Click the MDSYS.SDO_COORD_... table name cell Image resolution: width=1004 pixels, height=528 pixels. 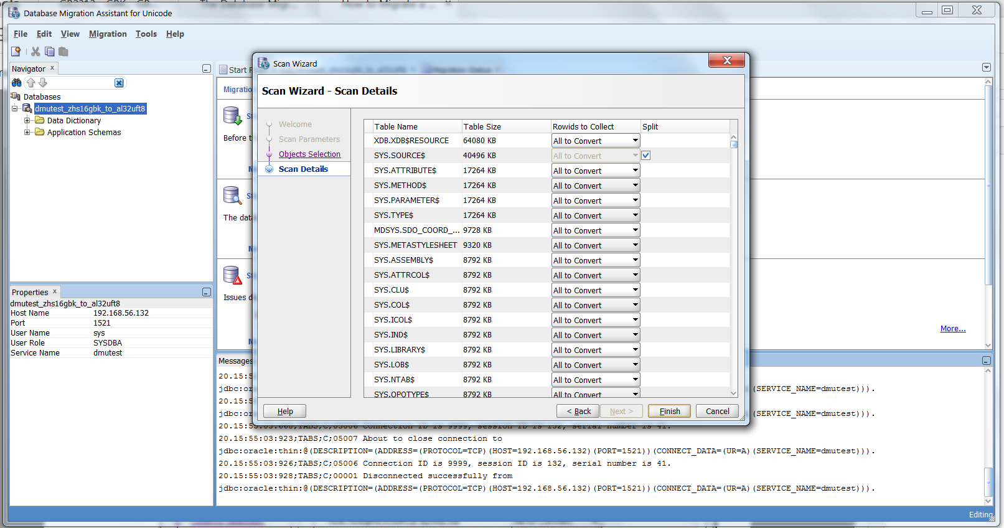click(x=416, y=230)
